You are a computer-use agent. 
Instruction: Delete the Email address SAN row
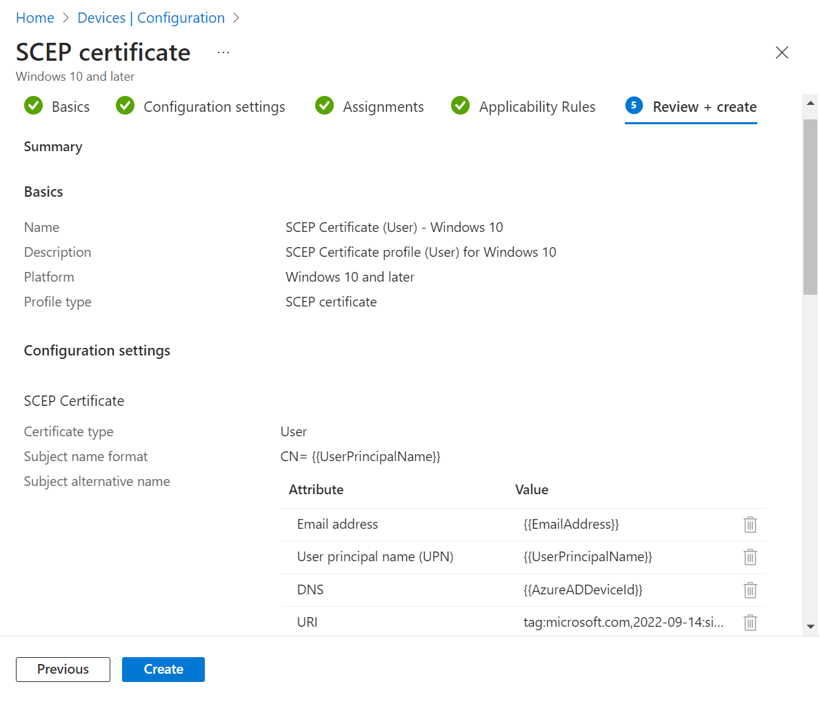pos(750,524)
